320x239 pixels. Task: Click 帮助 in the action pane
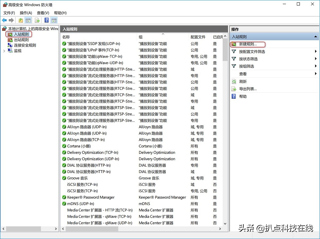pos(243,96)
